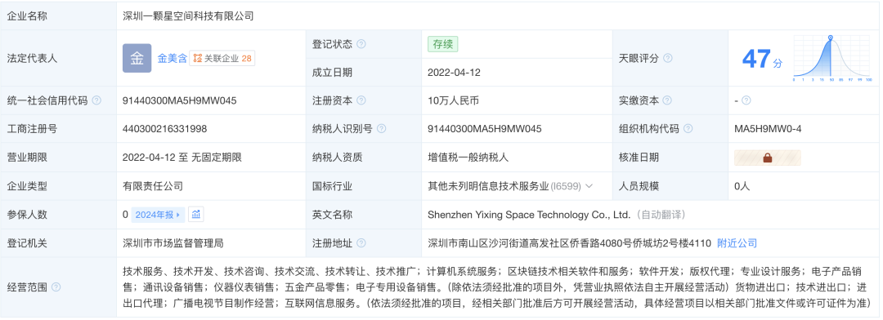This screenshot has height=320, width=883.
Task: Click the 国标行业 label
Action: [x=332, y=185]
